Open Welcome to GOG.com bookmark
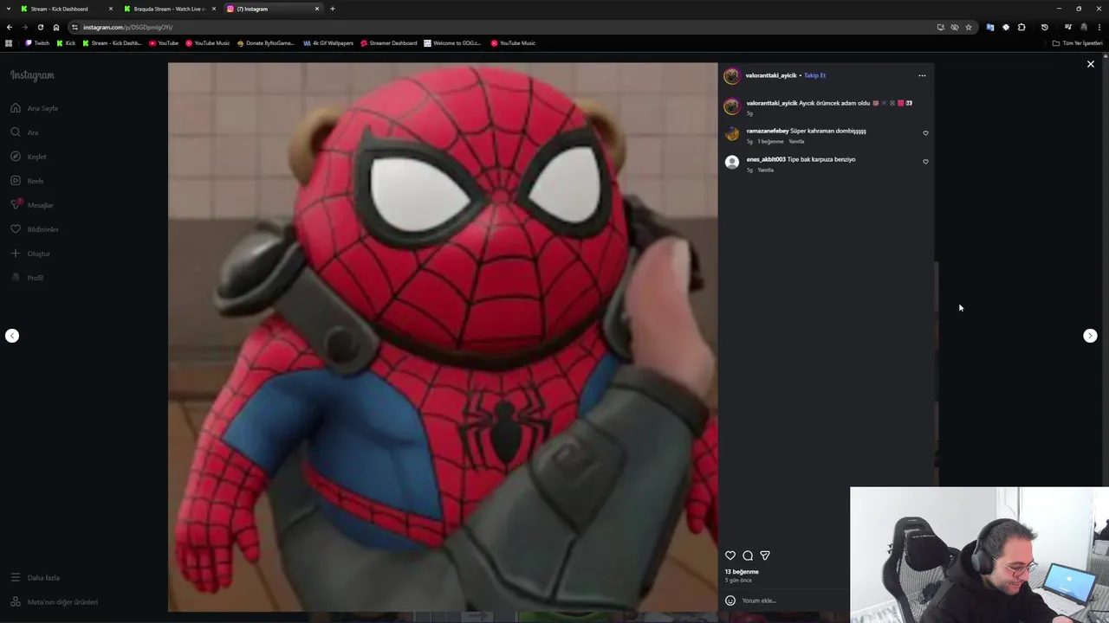Viewport: 1109px width, 623px height. tap(452, 43)
